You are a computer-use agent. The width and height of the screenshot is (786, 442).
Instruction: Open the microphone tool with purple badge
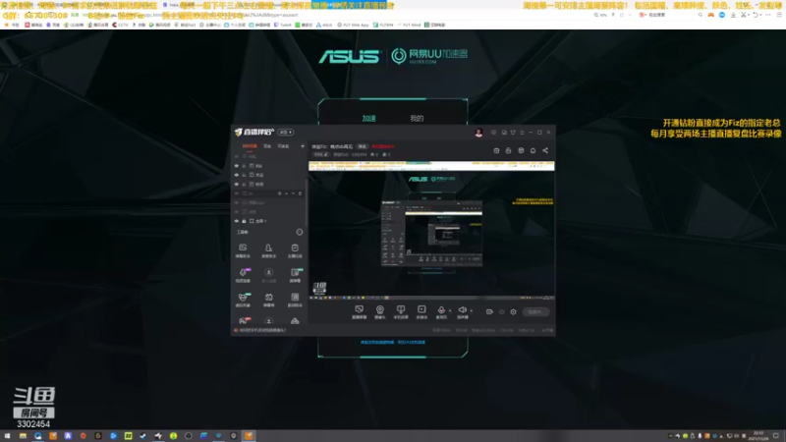[243, 275]
